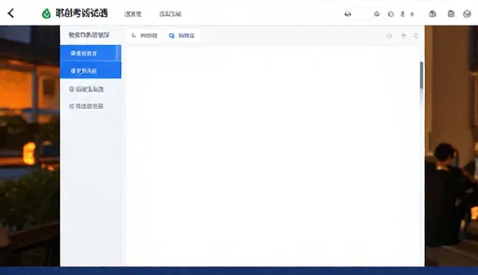
Task: Click the rightmost icon in the panel toolbar
Action: point(416,36)
